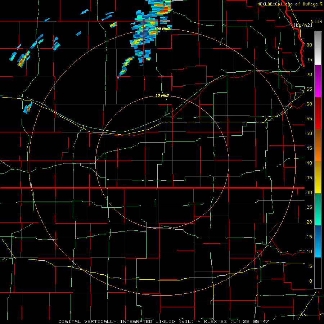324x324 pixels.
Task: Click the 55 value on the scale
Action: 309,118
